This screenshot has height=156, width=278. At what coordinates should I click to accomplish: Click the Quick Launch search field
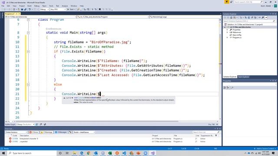click(x=248, y=2)
